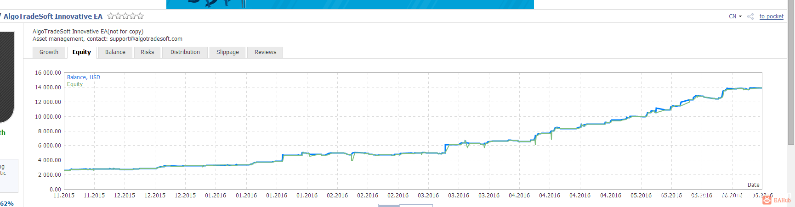Select the Equity tab
795x207 pixels.
click(82, 52)
